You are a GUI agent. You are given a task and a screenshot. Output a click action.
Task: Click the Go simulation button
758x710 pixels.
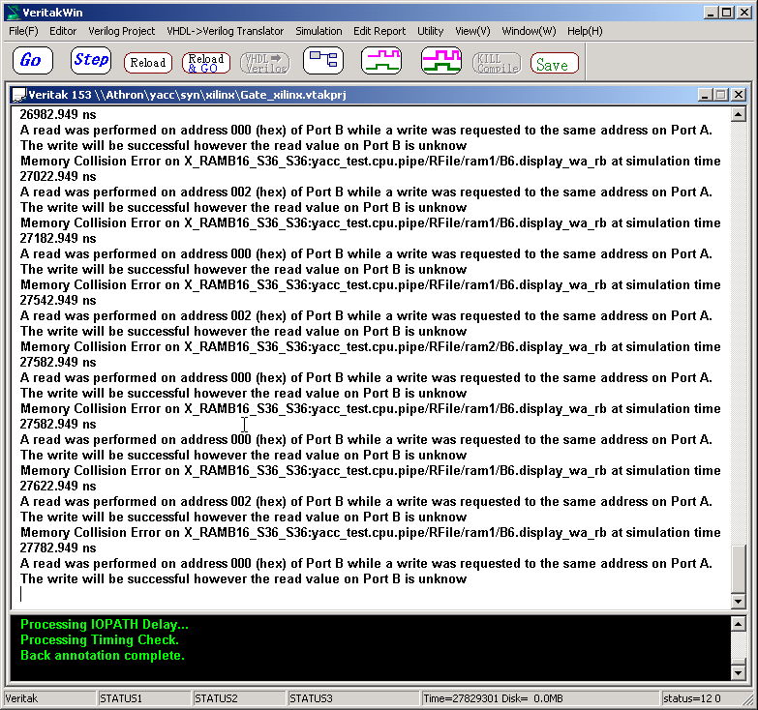(x=32, y=61)
